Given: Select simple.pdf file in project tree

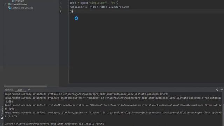Looking at the screenshot, I should tap(19, 1).
